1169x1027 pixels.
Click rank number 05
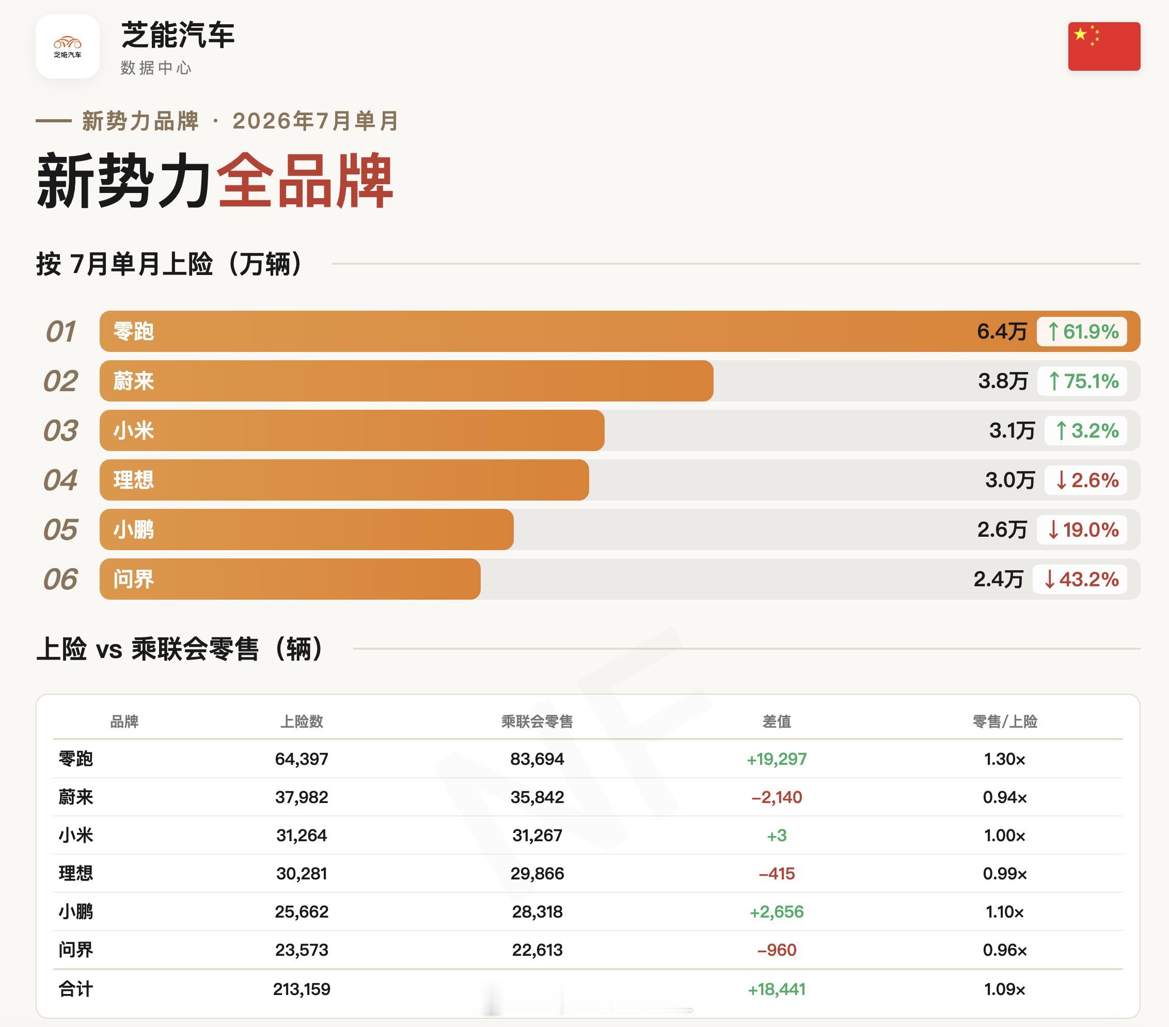pos(60,530)
